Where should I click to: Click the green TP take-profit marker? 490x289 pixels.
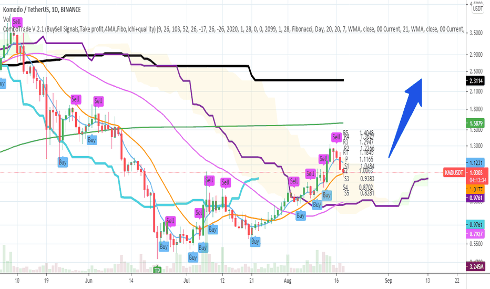[x=157, y=270]
